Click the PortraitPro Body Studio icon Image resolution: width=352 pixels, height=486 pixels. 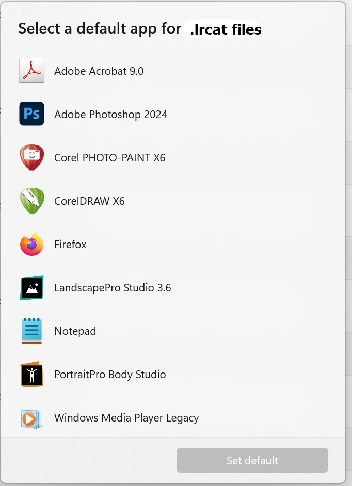pos(31,375)
